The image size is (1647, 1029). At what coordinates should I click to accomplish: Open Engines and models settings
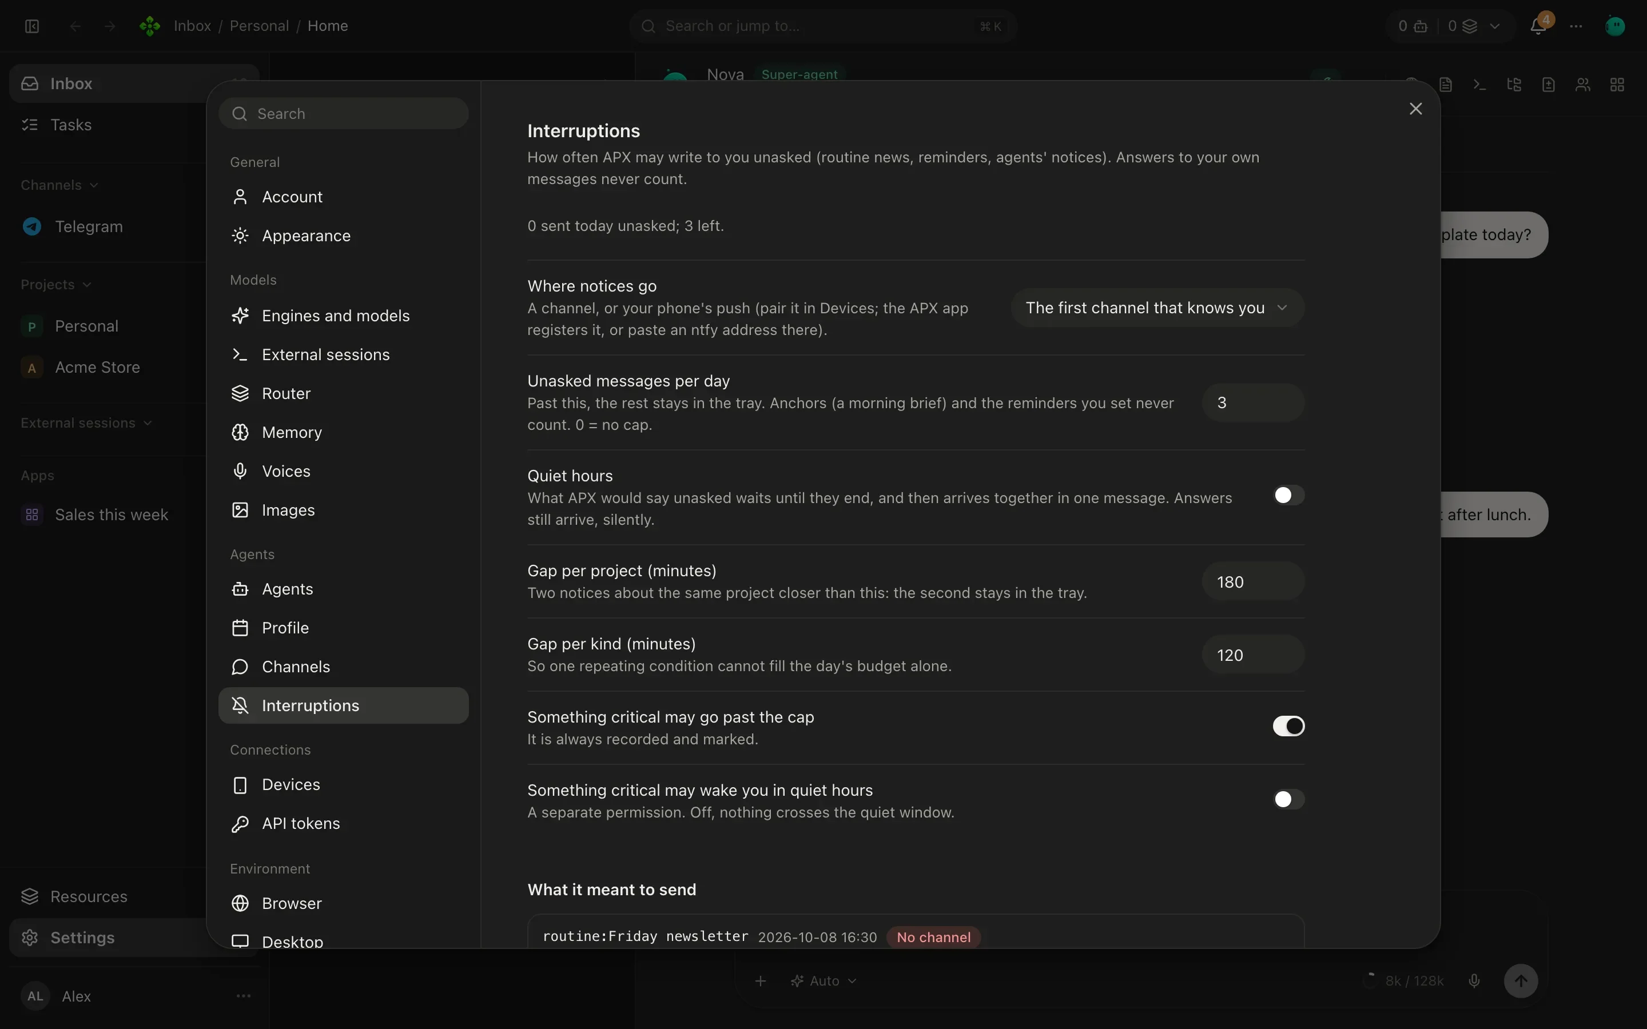pyautogui.click(x=343, y=316)
